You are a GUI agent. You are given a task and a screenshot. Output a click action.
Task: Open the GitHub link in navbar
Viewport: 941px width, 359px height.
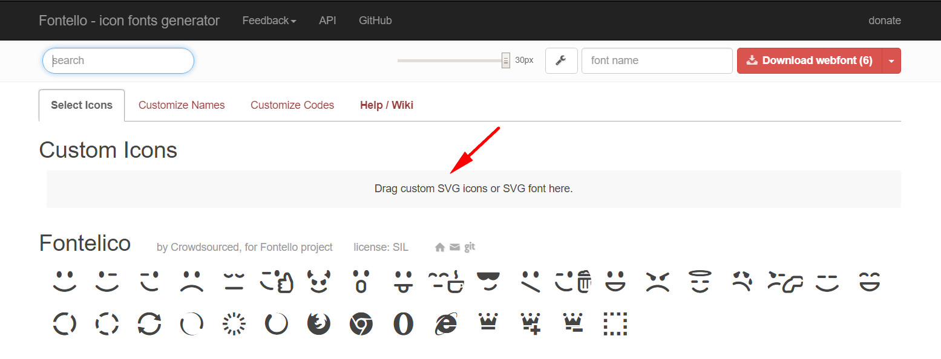(375, 21)
